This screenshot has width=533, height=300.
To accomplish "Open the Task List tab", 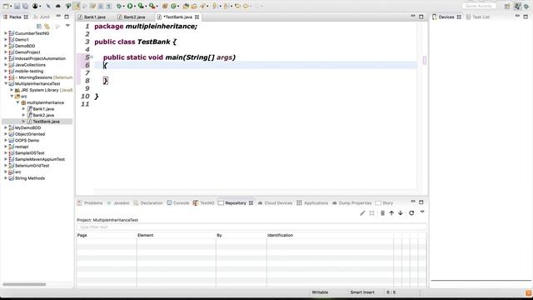I will tap(477, 17).
